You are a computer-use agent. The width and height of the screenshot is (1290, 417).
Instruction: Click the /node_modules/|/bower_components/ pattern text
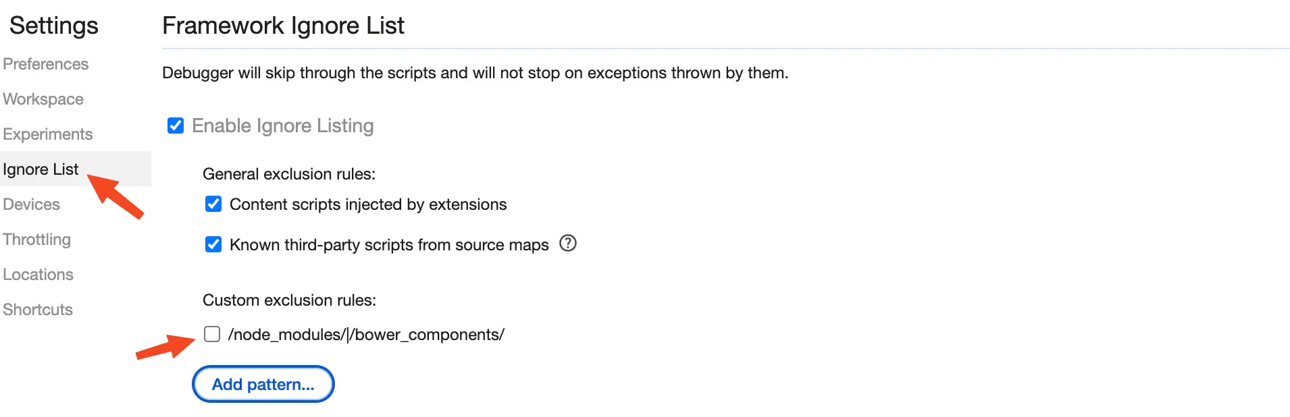(x=366, y=335)
